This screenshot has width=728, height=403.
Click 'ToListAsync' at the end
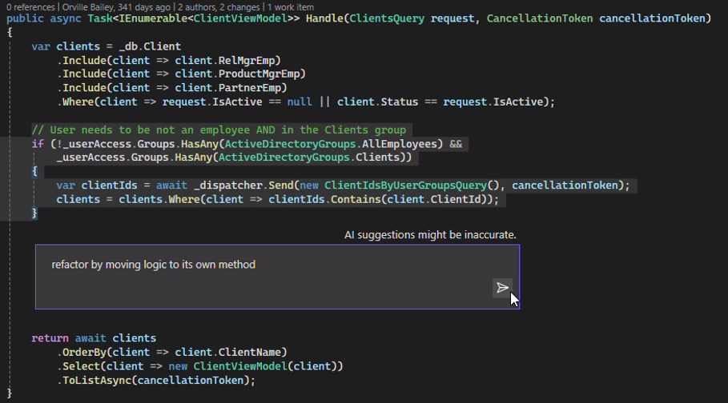pos(97,381)
